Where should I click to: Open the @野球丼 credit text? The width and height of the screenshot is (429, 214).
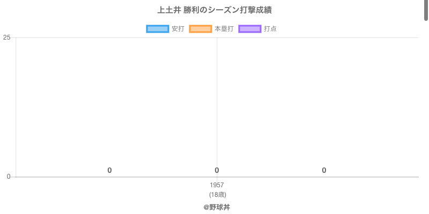click(217, 207)
